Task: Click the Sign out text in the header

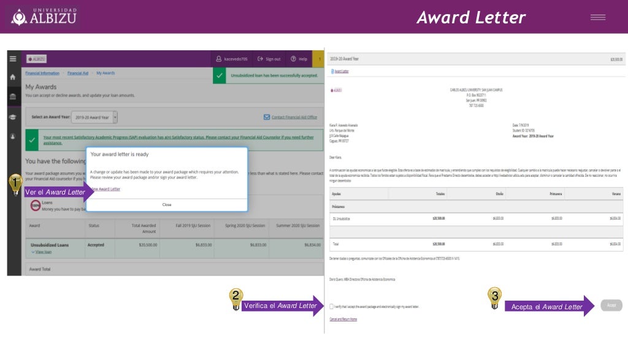Action: click(273, 60)
